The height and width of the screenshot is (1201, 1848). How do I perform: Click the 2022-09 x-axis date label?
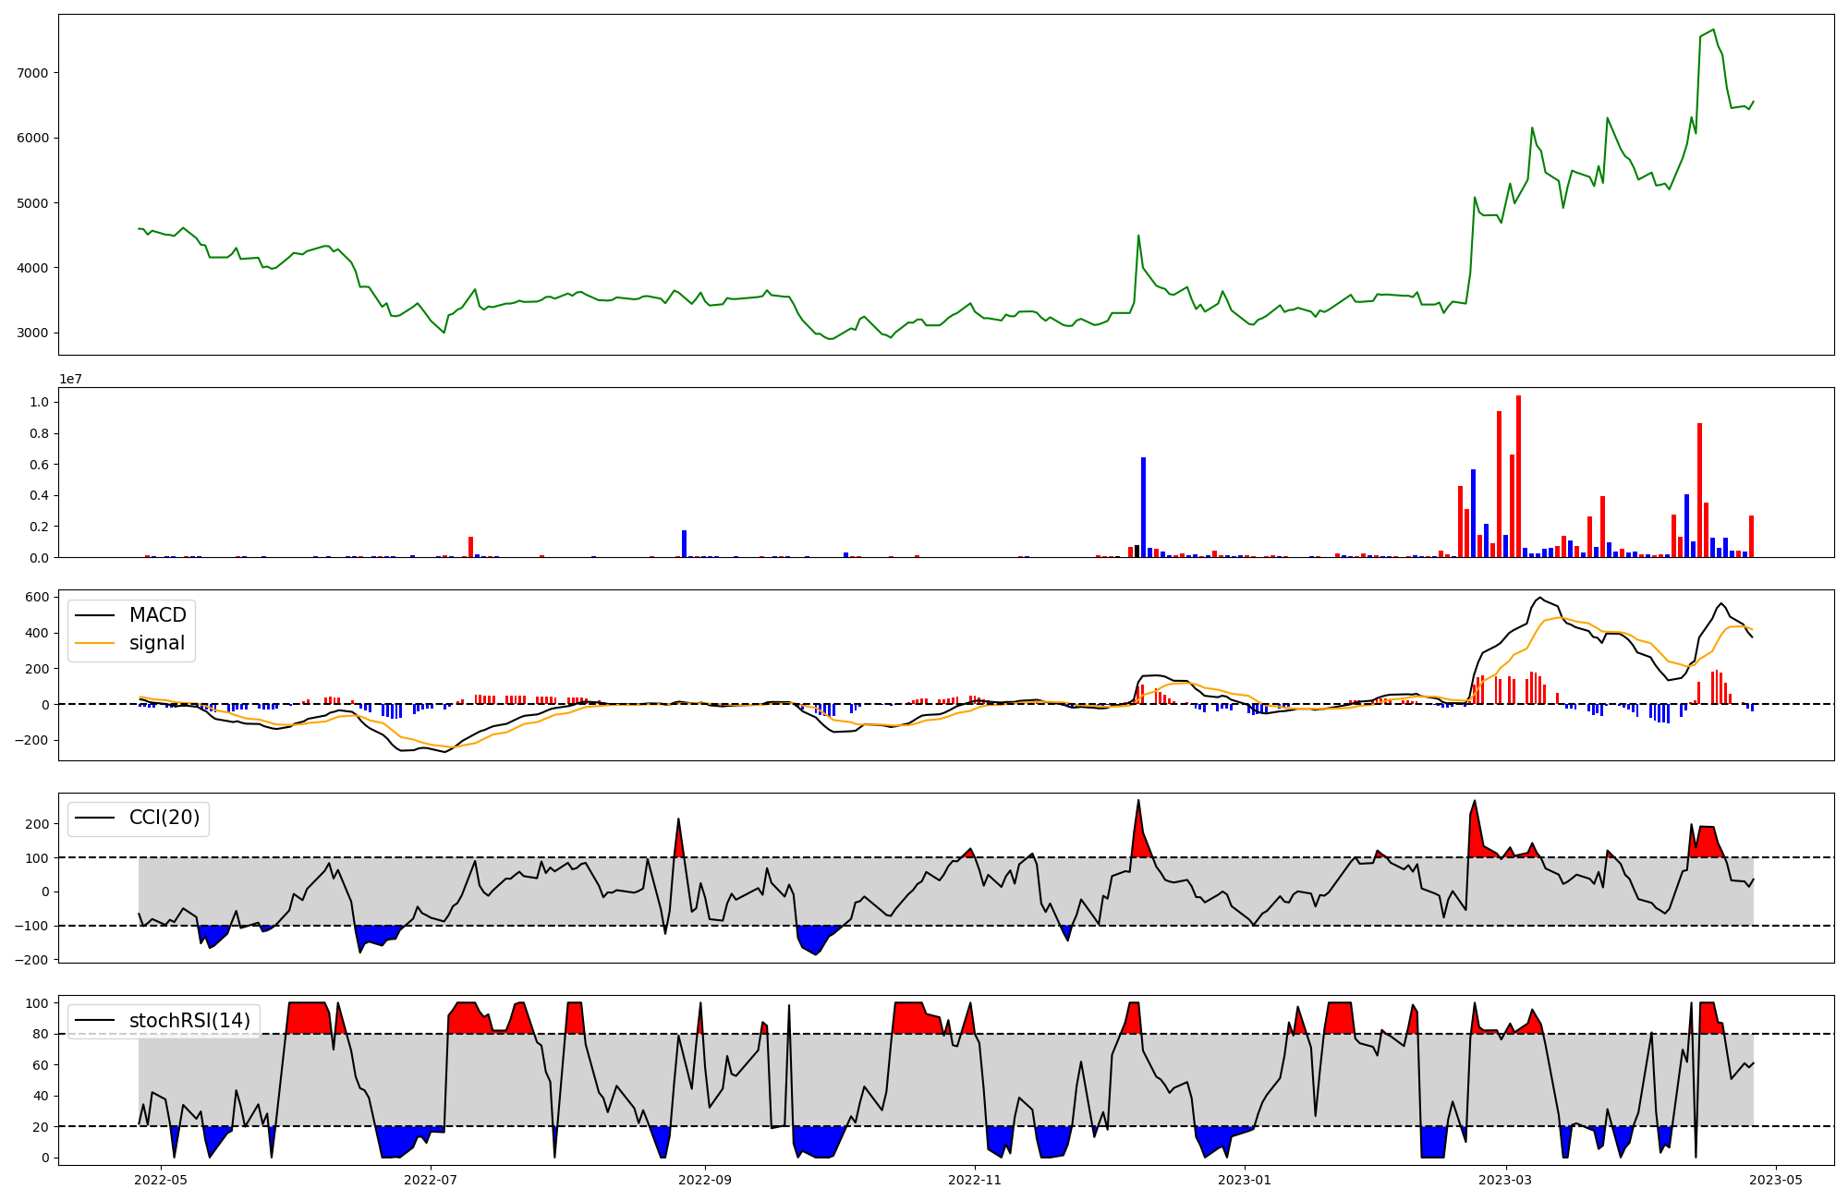pos(705,1180)
